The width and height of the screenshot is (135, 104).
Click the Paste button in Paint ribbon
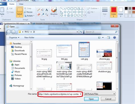[2, 12]
